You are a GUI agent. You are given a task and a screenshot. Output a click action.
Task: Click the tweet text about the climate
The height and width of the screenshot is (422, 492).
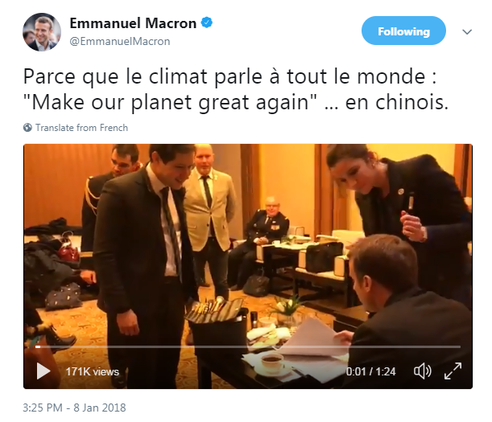coord(236,89)
